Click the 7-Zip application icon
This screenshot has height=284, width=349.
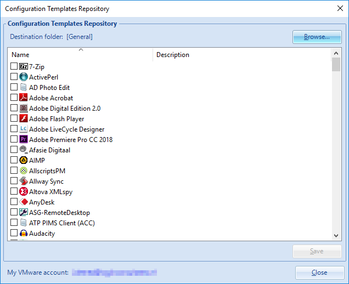pos(24,67)
